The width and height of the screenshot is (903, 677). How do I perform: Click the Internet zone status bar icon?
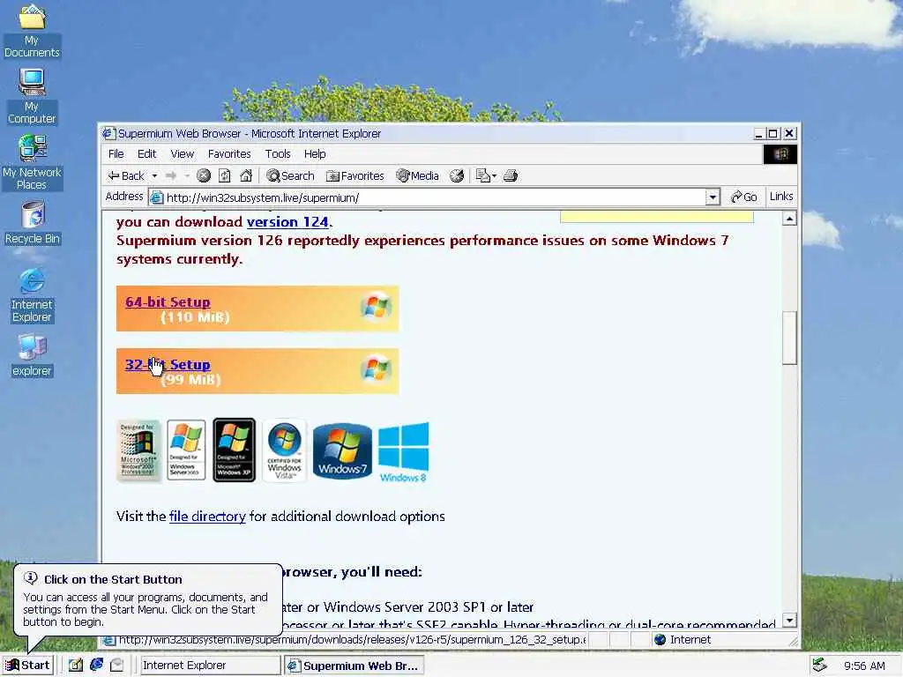click(x=660, y=640)
